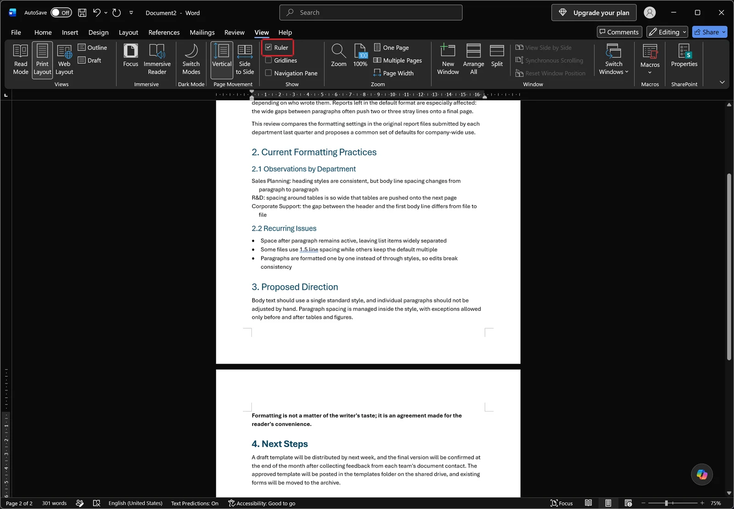Launch Immersive Reader
Viewport: 734px width, 509px height.
[x=157, y=60]
